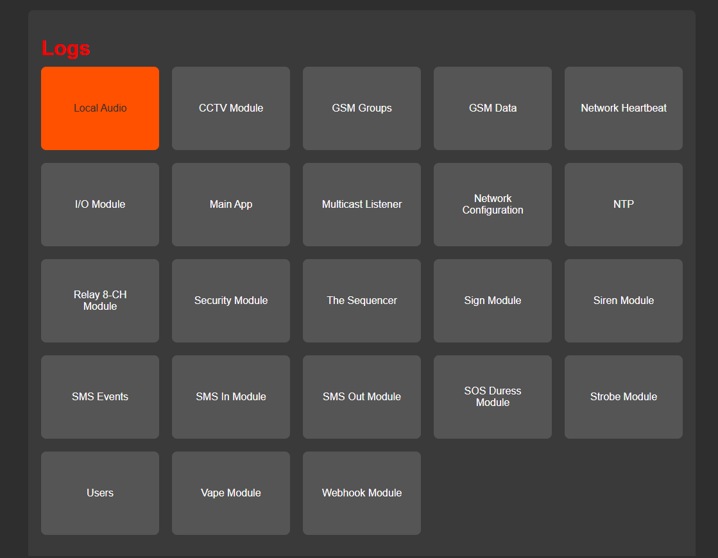Open the Local Audio logs tile
Screen dimensions: 718x558
100,108
